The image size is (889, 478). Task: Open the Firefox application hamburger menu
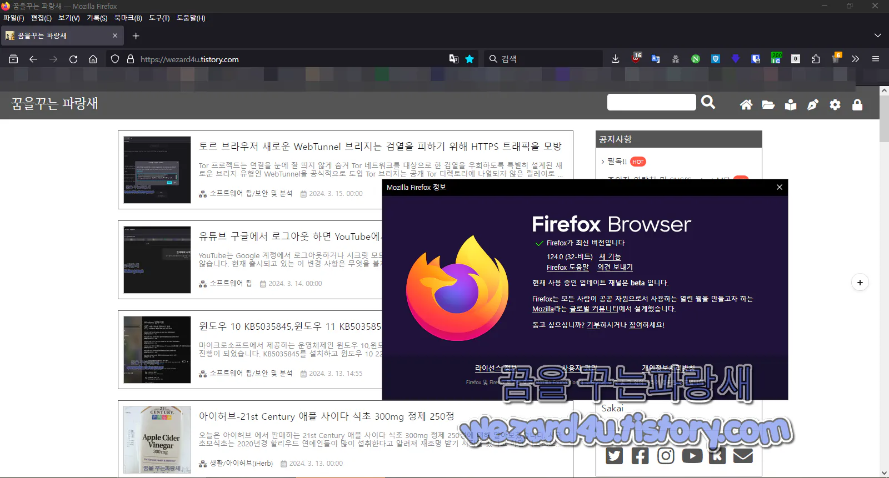click(876, 59)
